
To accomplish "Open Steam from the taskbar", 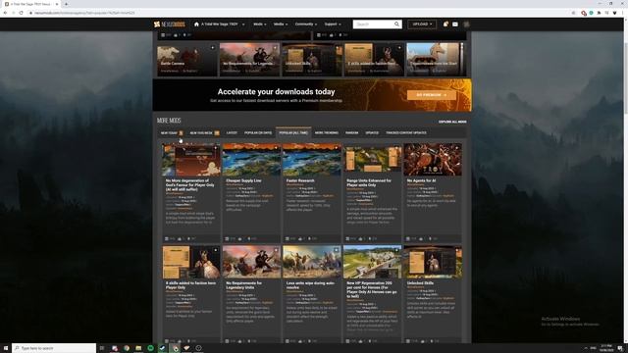I will point(163,348).
